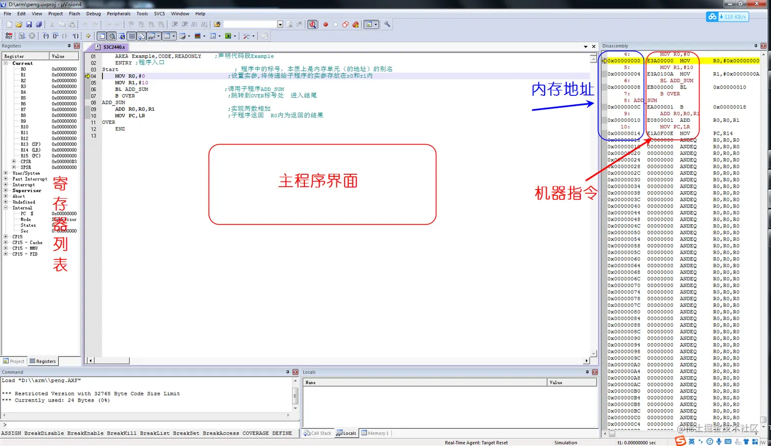The width and height of the screenshot is (771, 446).
Task: Expand the User/System register group
Action: (6, 173)
